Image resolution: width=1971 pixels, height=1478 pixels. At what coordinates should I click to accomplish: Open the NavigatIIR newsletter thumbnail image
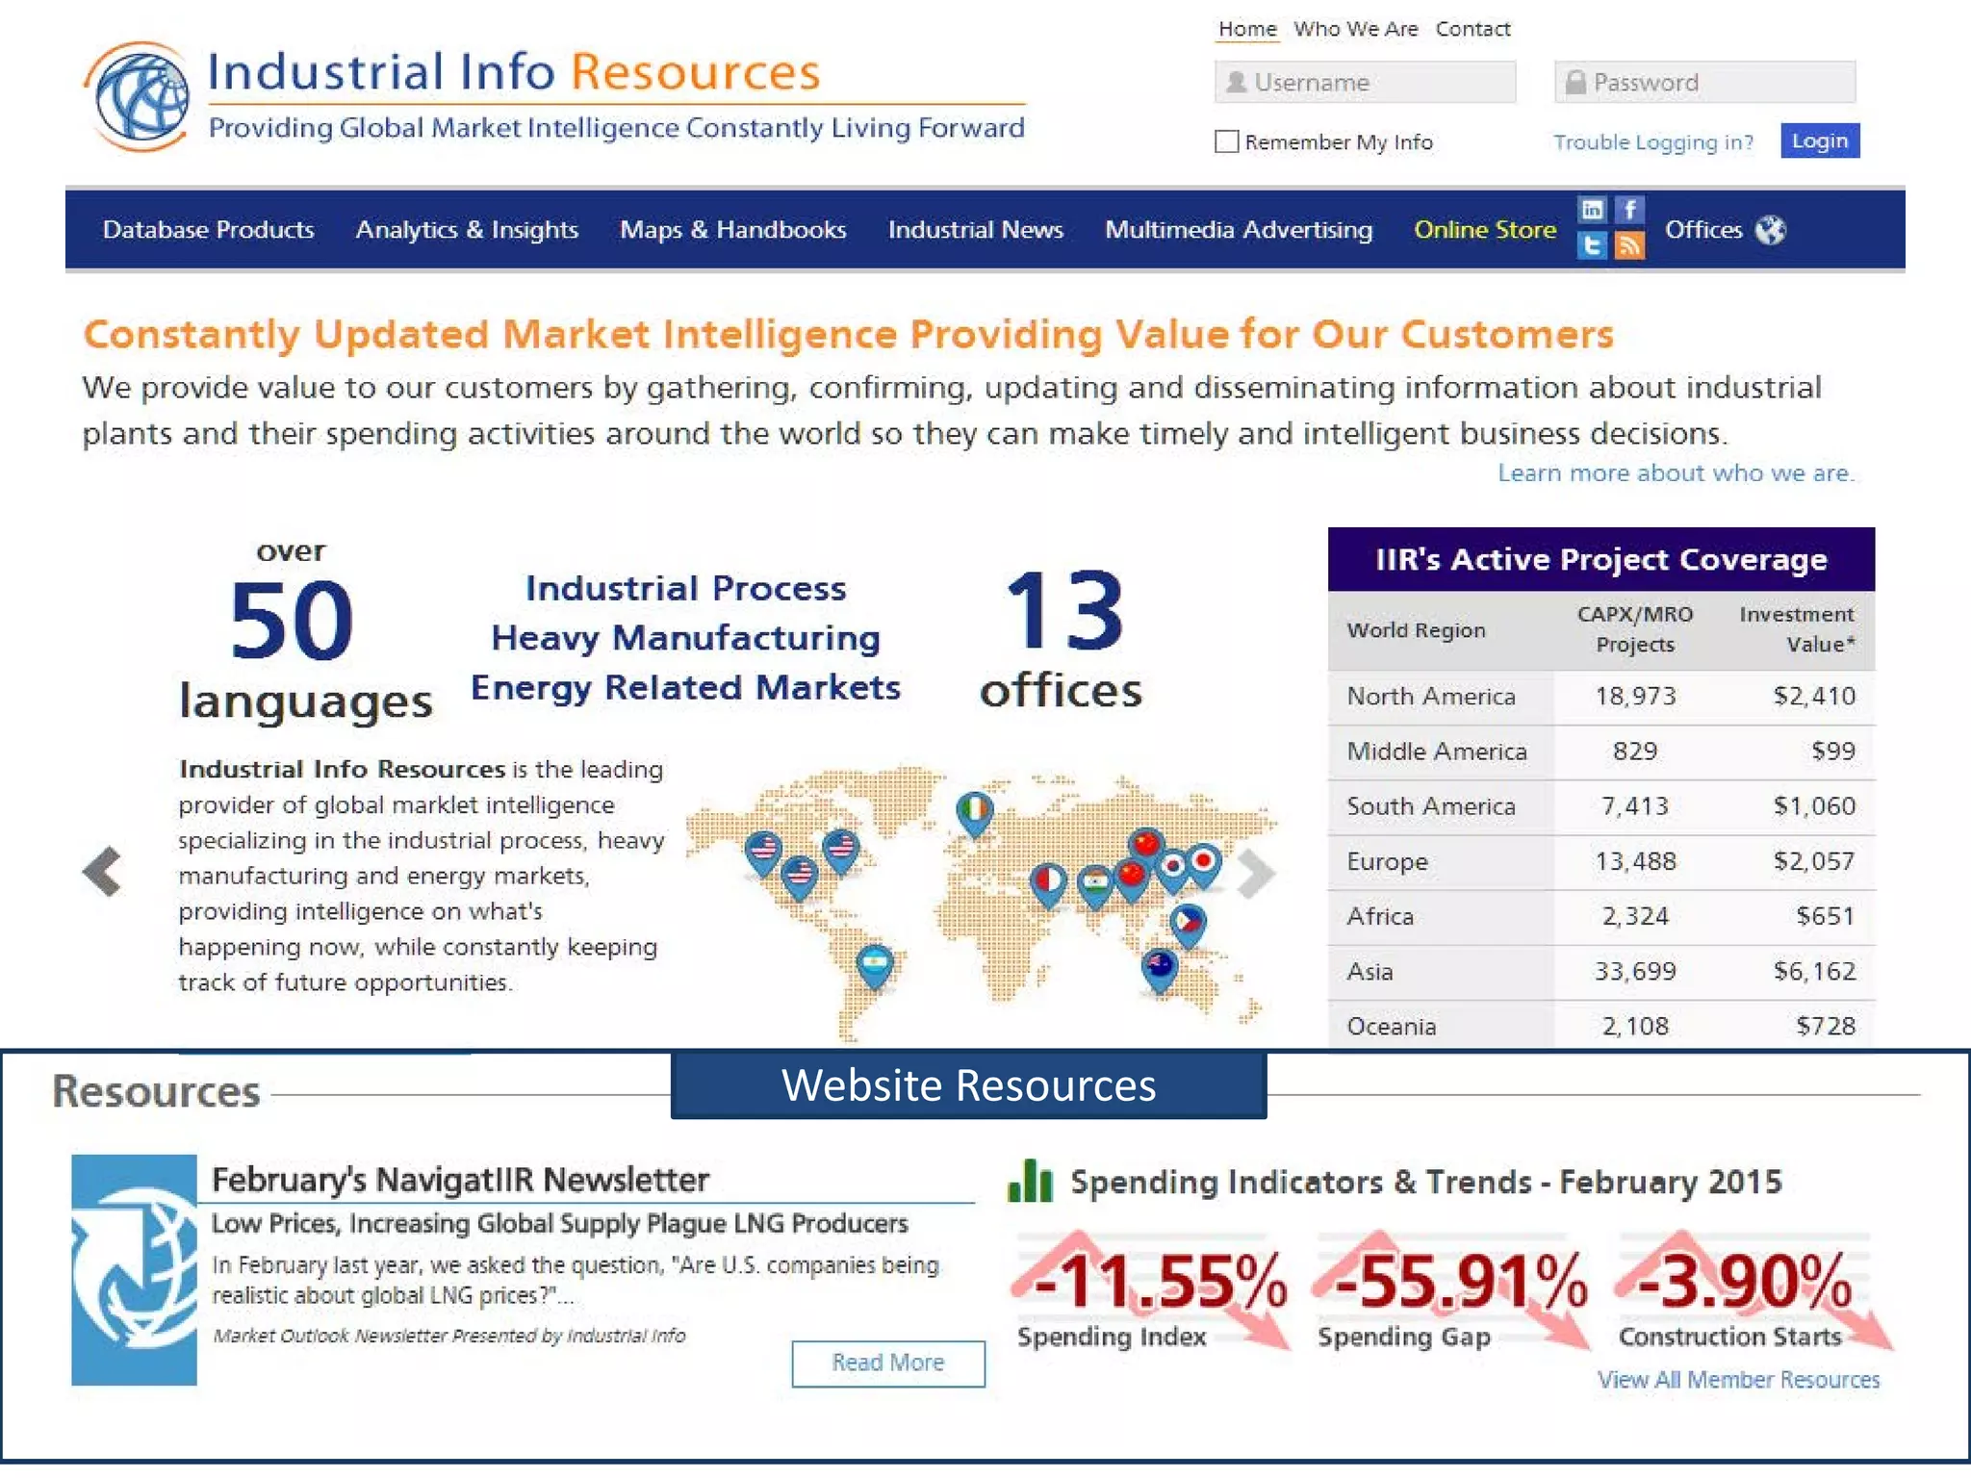(135, 1270)
